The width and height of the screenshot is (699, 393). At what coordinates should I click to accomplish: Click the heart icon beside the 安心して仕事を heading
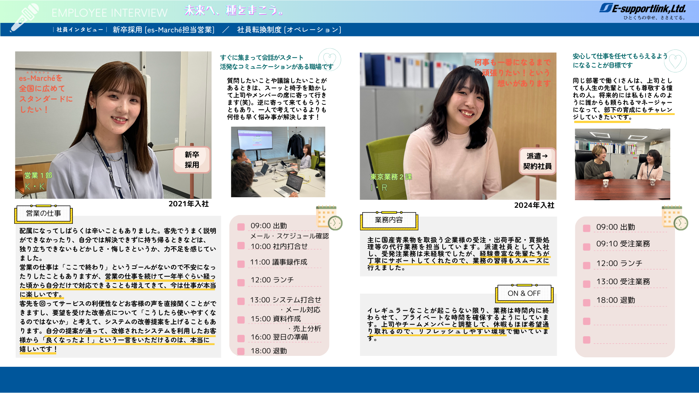point(675,61)
